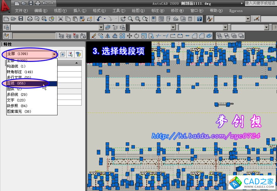Toggle the pick-add selection mode button
Screen dimensions: 277x191
(x=63, y=54)
